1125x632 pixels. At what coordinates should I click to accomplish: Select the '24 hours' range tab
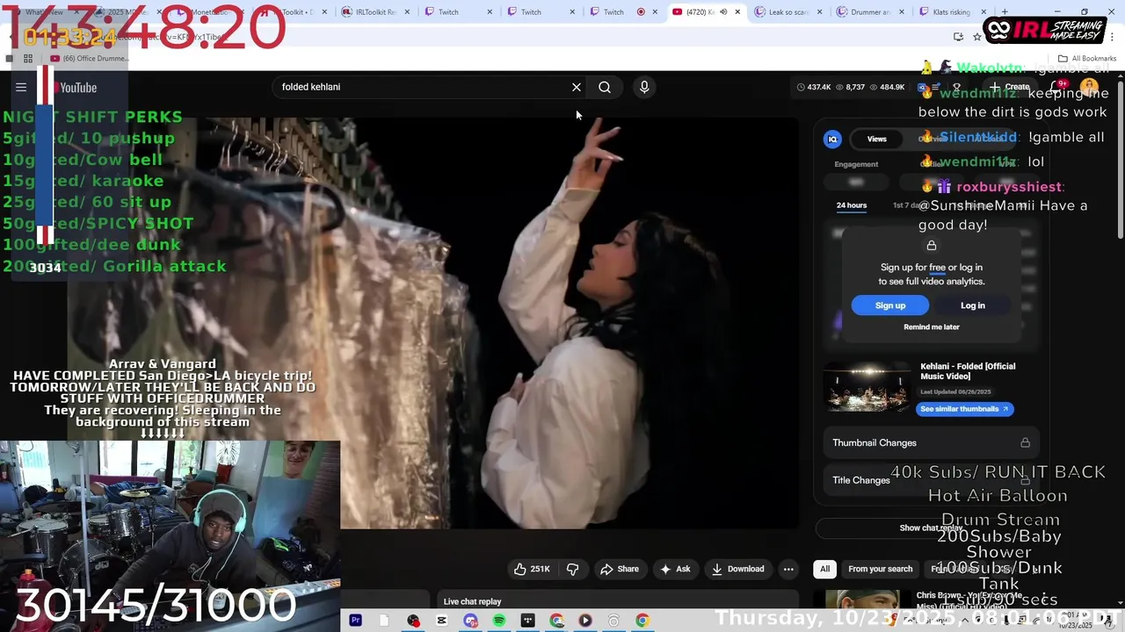coord(851,205)
